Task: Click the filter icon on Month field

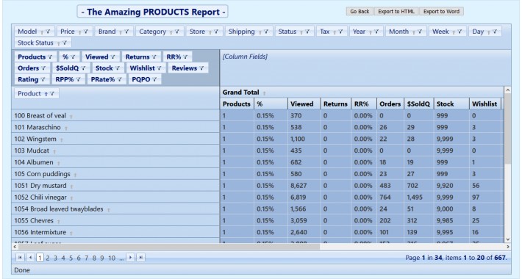Action: pos(420,32)
